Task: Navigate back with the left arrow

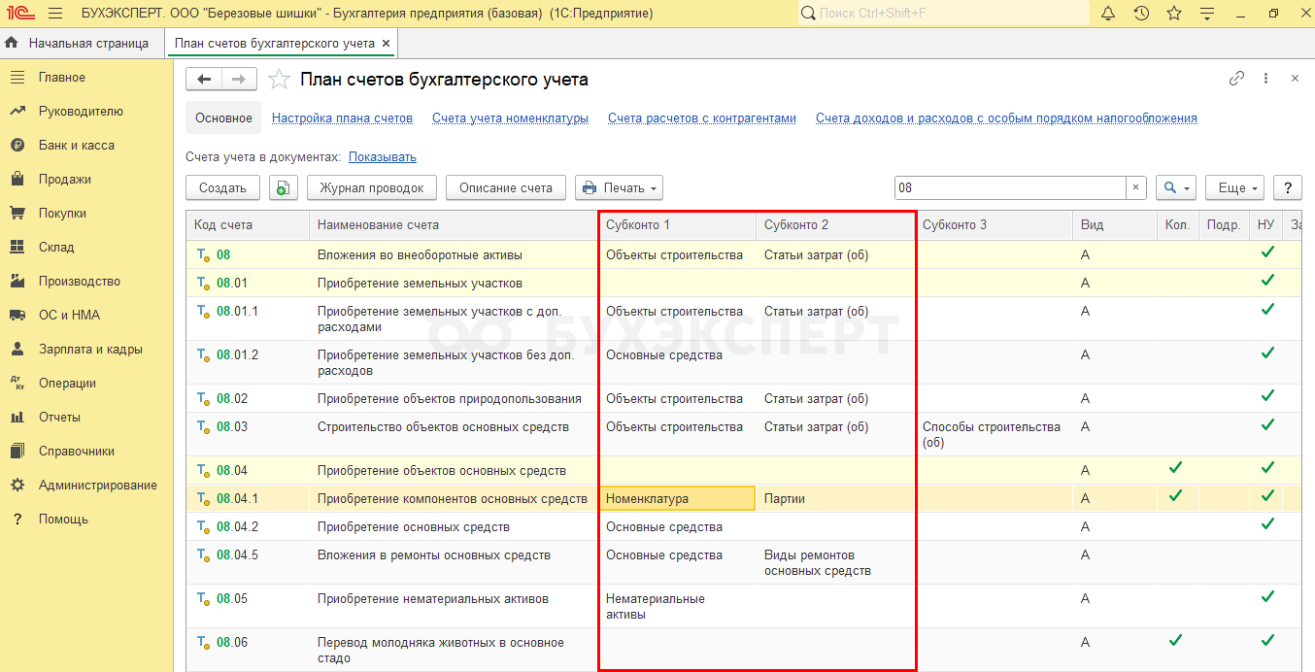Action: (x=204, y=80)
